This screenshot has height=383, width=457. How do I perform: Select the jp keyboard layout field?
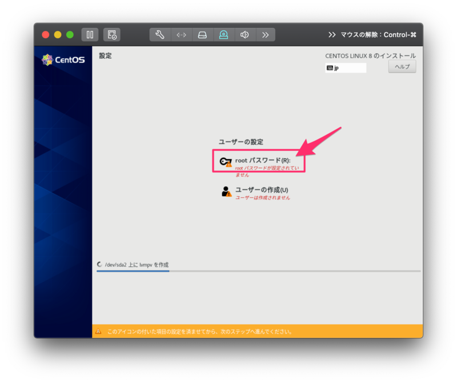coord(346,68)
